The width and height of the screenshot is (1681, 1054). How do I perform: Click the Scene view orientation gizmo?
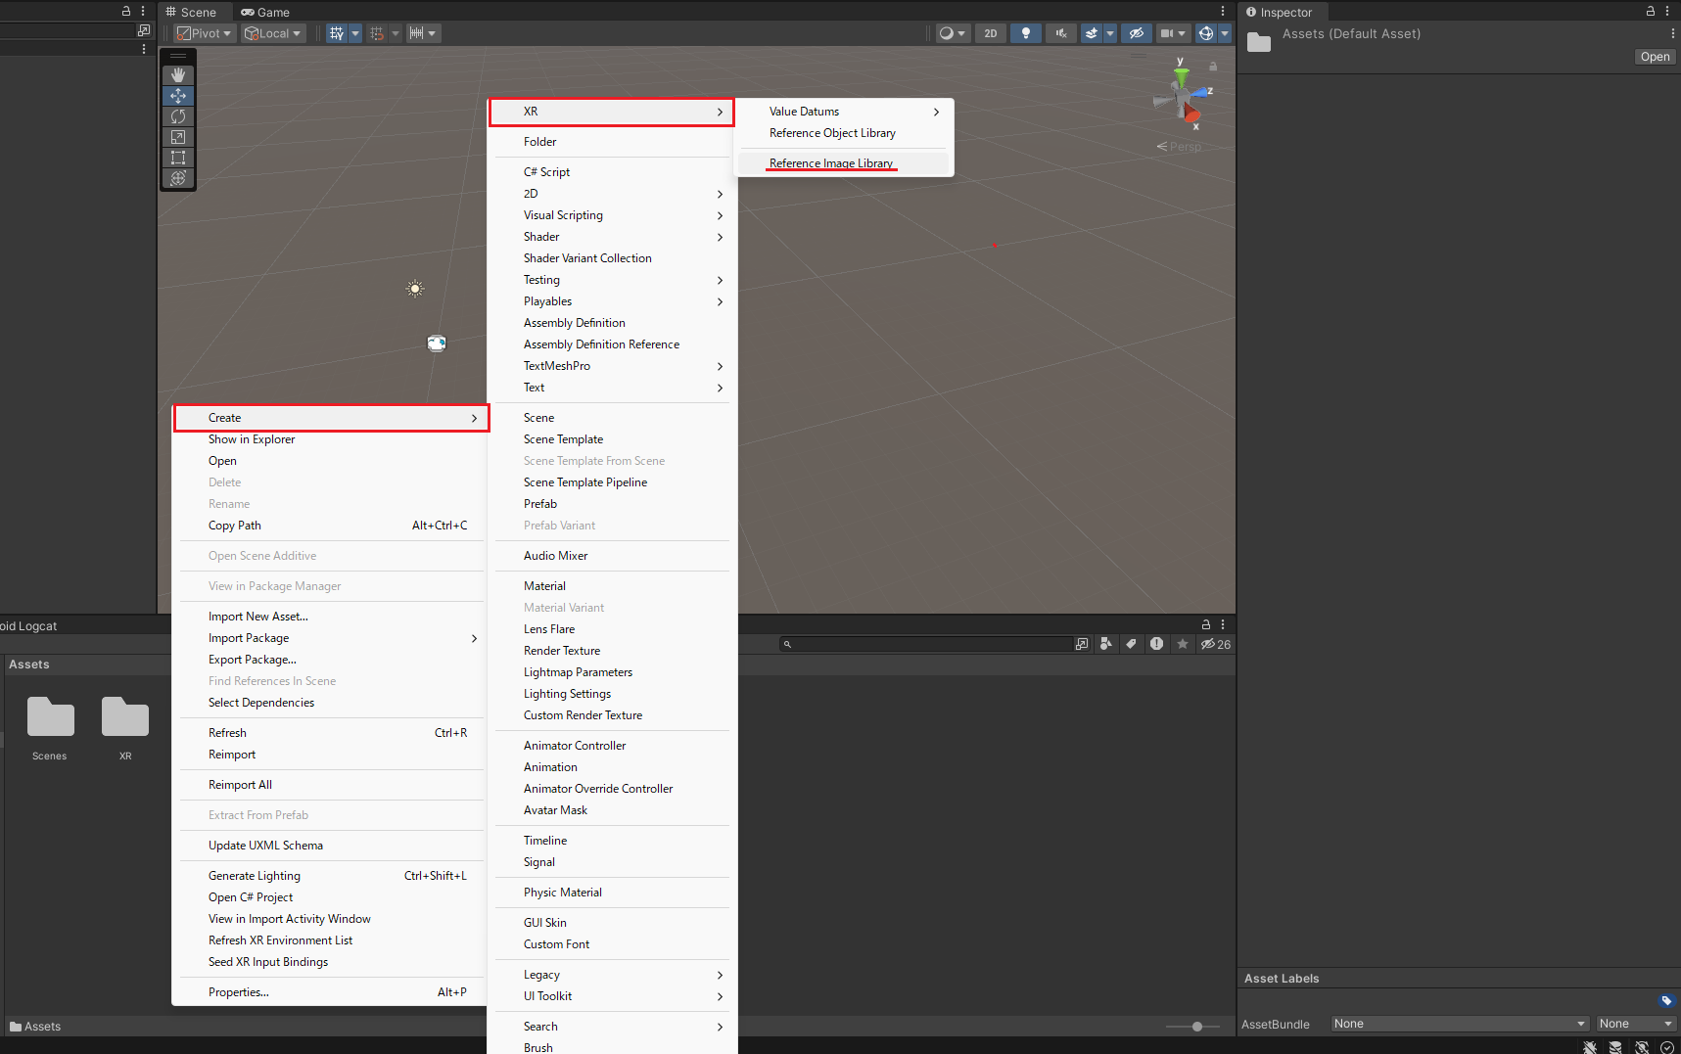click(x=1184, y=95)
